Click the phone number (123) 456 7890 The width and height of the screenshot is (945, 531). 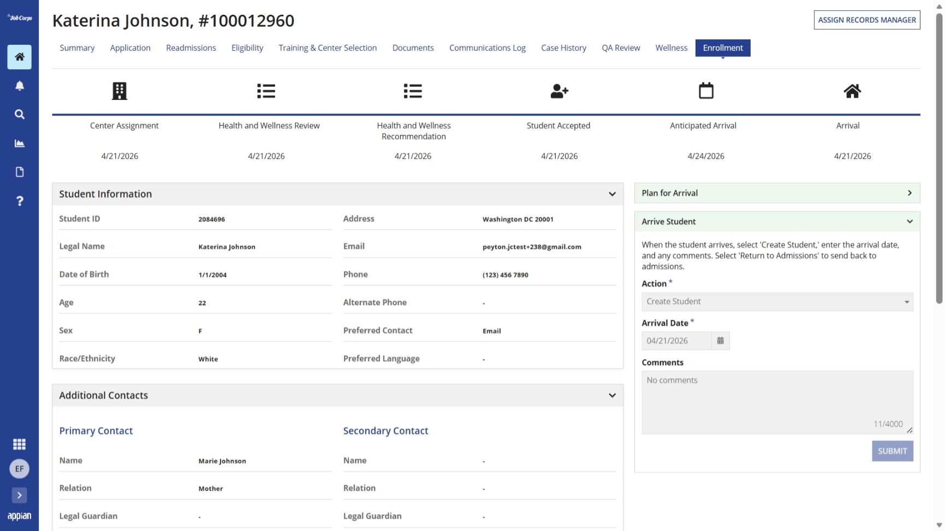[x=506, y=275]
